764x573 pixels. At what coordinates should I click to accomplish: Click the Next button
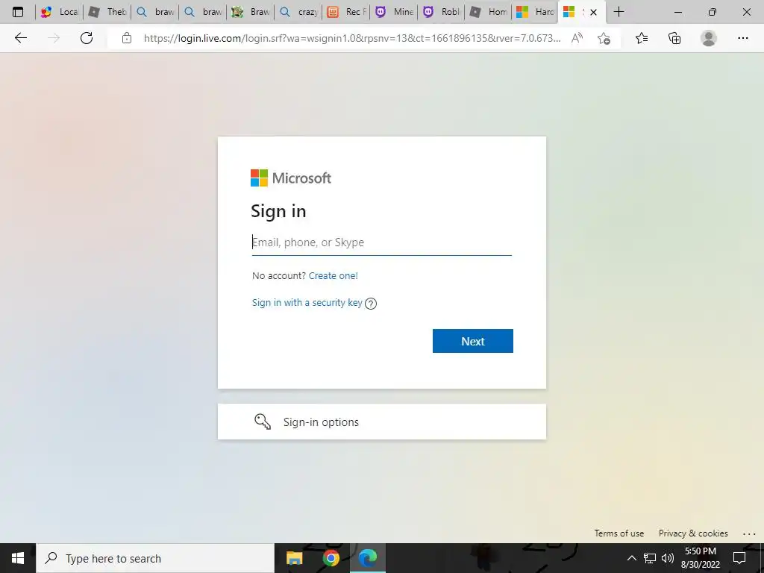tap(472, 340)
